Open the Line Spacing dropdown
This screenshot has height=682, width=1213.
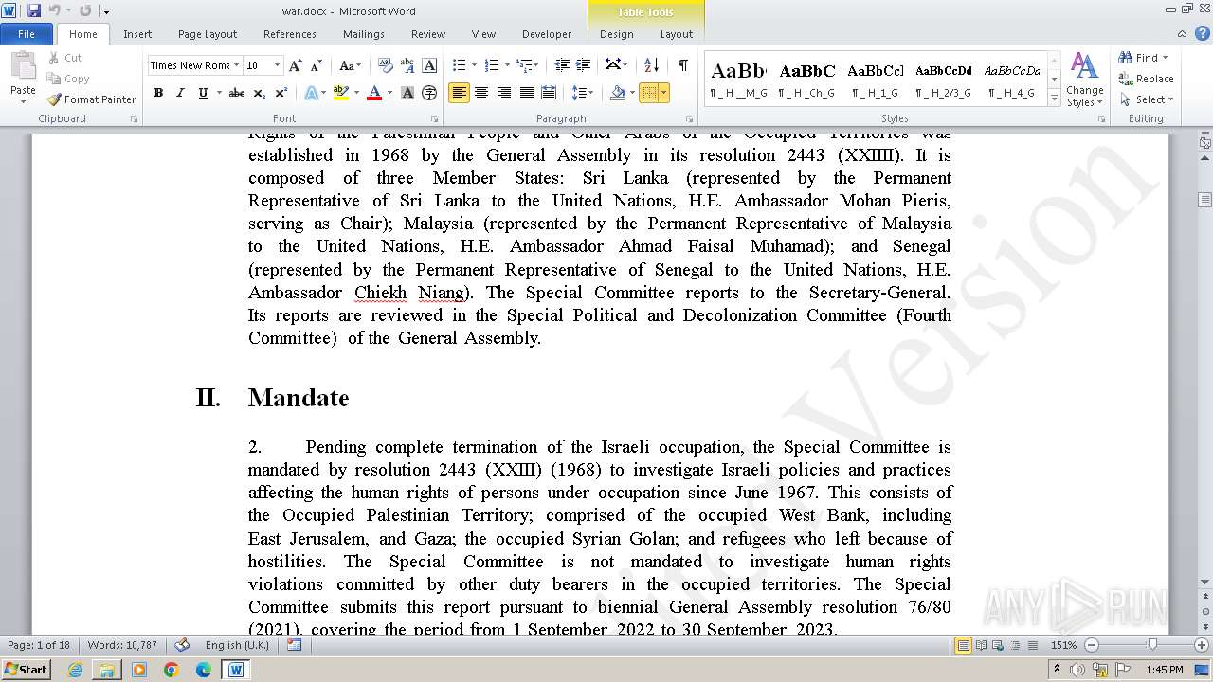point(583,93)
